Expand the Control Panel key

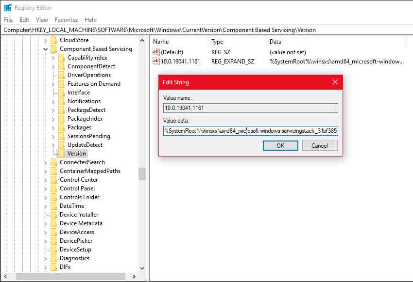[45, 189]
